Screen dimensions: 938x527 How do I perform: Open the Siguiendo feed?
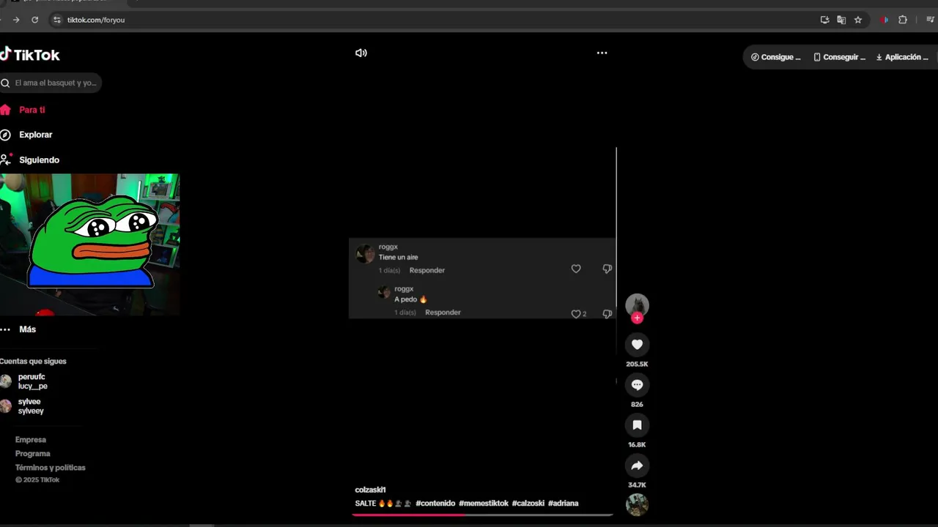point(39,160)
